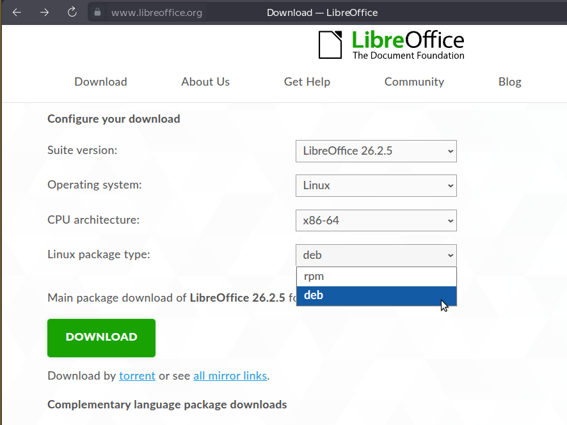The width and height of the screenshot is (567, 425).
Task: Click the LibreOffice document logo icon
Action: tap(330, 45)
